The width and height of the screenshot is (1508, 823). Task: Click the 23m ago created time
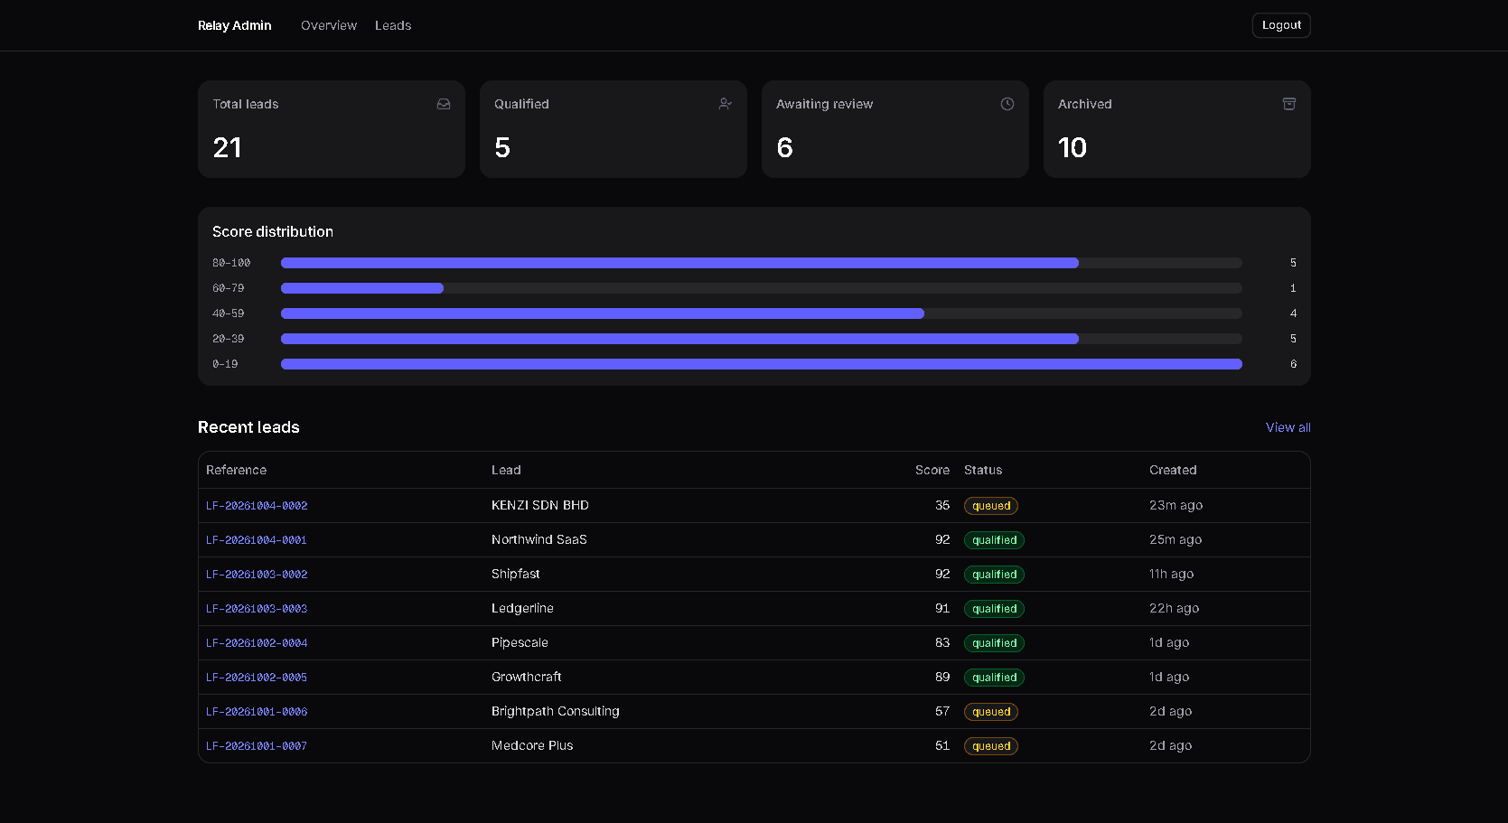click(1175, 505)
